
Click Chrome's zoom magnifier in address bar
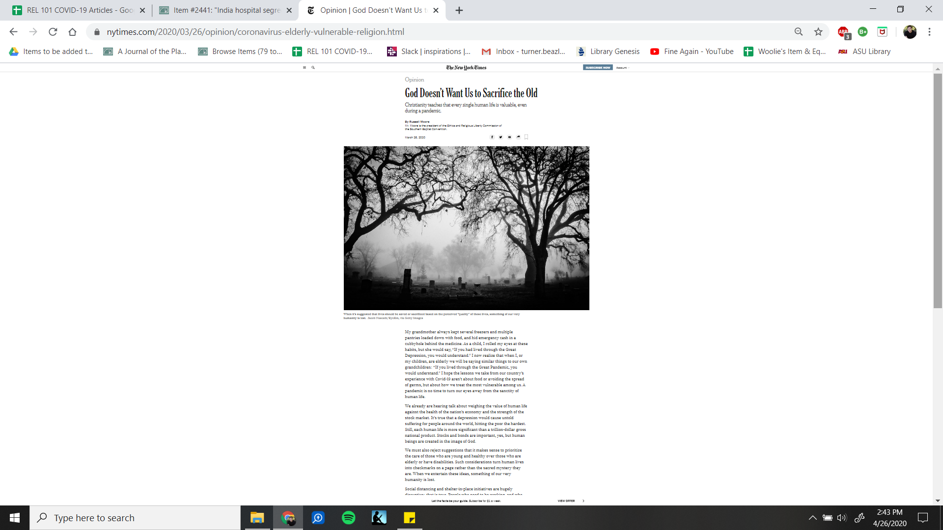tap(799, 32)
